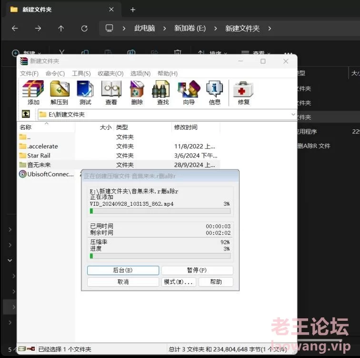Refresh the Explorer folder view

click(x=84, y=29)
